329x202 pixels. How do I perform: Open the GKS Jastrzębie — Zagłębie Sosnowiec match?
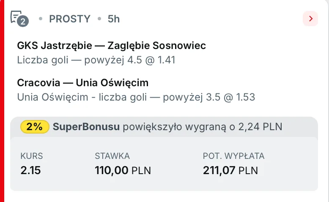112,46
